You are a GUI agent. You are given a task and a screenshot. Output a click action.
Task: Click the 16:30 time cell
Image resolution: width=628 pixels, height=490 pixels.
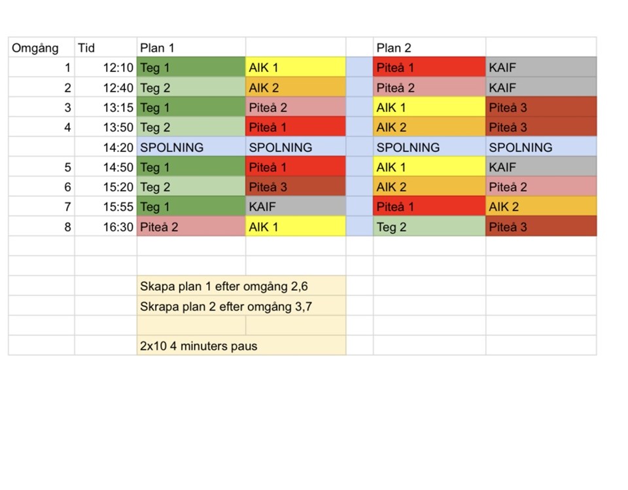(105, 227)
